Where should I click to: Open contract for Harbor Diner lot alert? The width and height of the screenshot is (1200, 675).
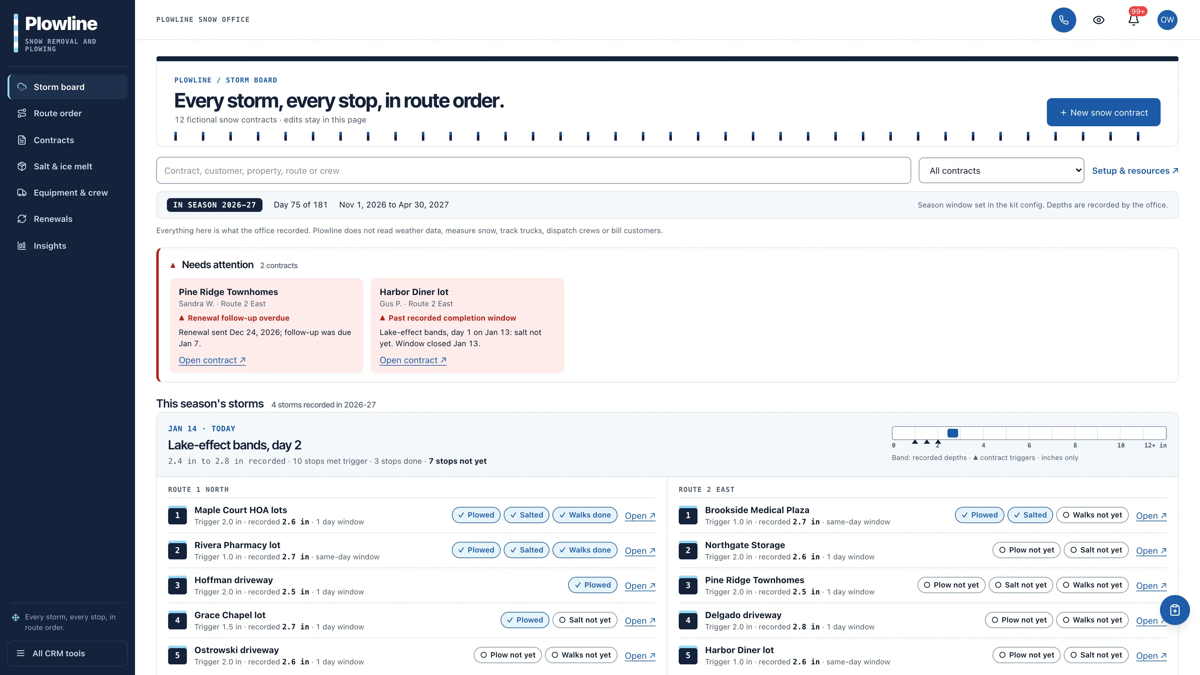point(413,360)
